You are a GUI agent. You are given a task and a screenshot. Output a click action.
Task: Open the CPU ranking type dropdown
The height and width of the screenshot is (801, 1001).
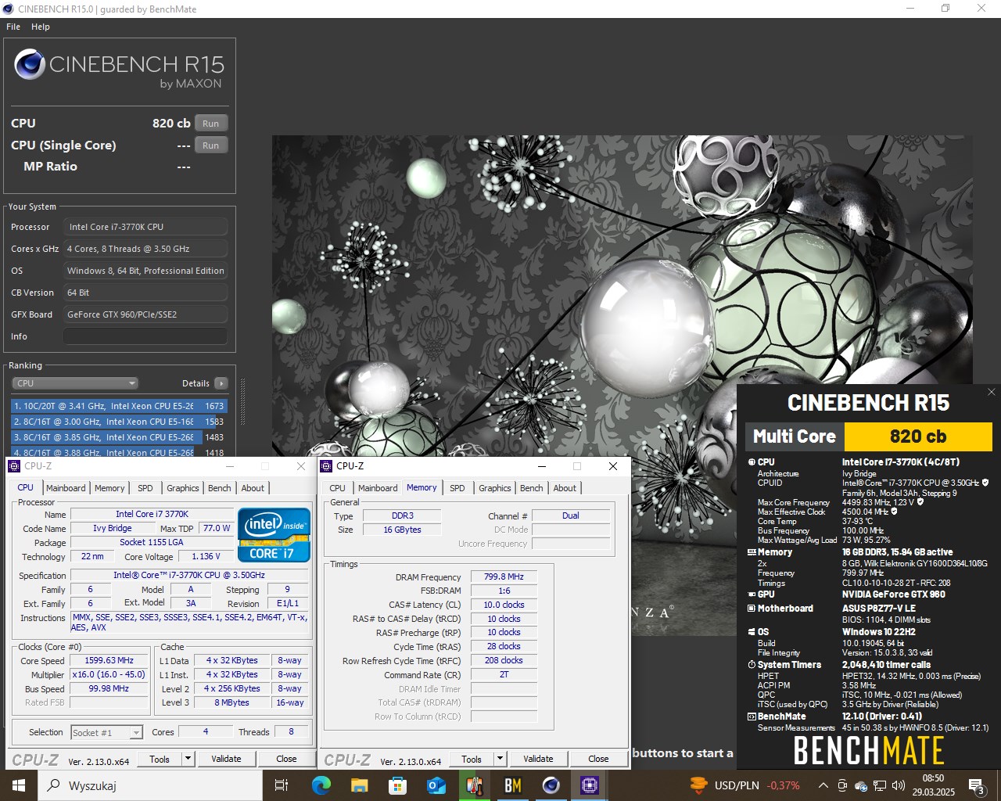(x=75, y=383)
